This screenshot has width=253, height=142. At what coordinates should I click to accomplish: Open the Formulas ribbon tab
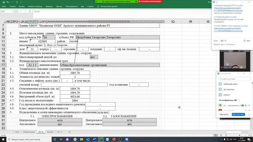click(49, 6)
